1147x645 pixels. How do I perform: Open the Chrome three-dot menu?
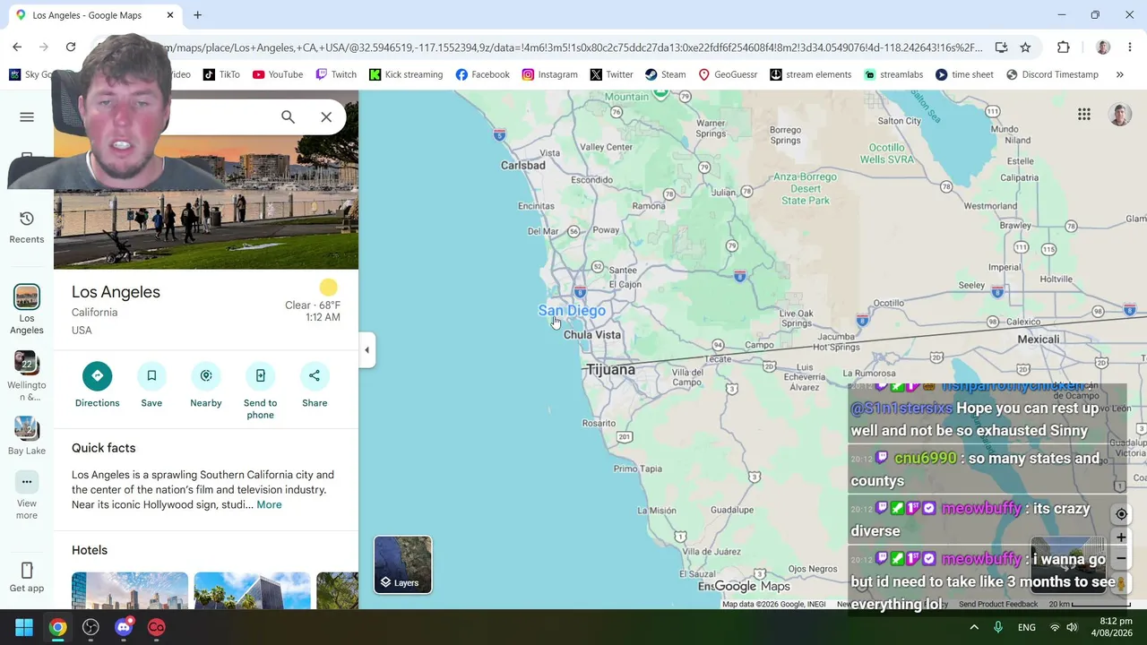1130,47
